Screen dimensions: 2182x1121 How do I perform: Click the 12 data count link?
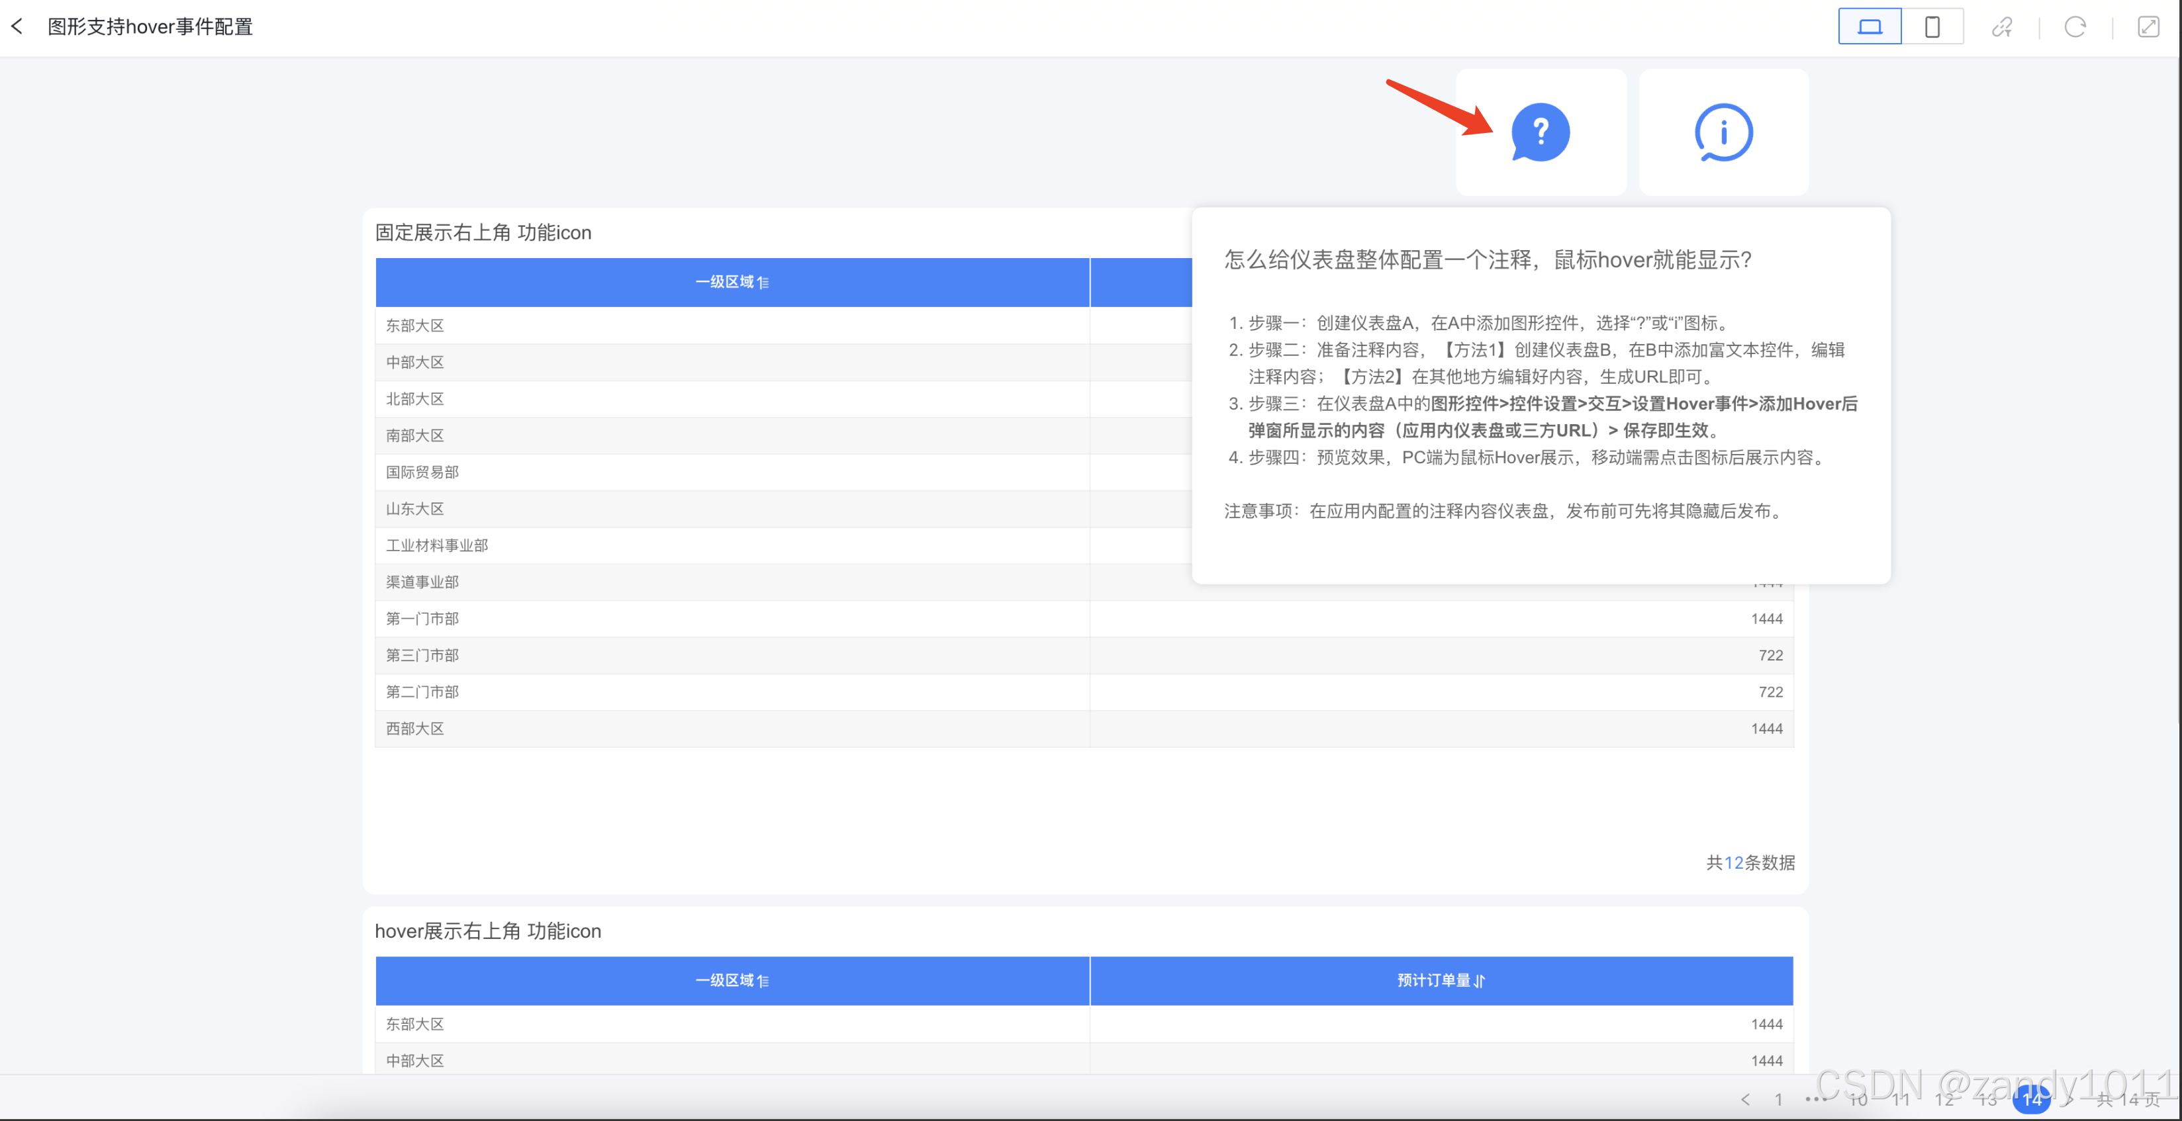point(1734,862)
